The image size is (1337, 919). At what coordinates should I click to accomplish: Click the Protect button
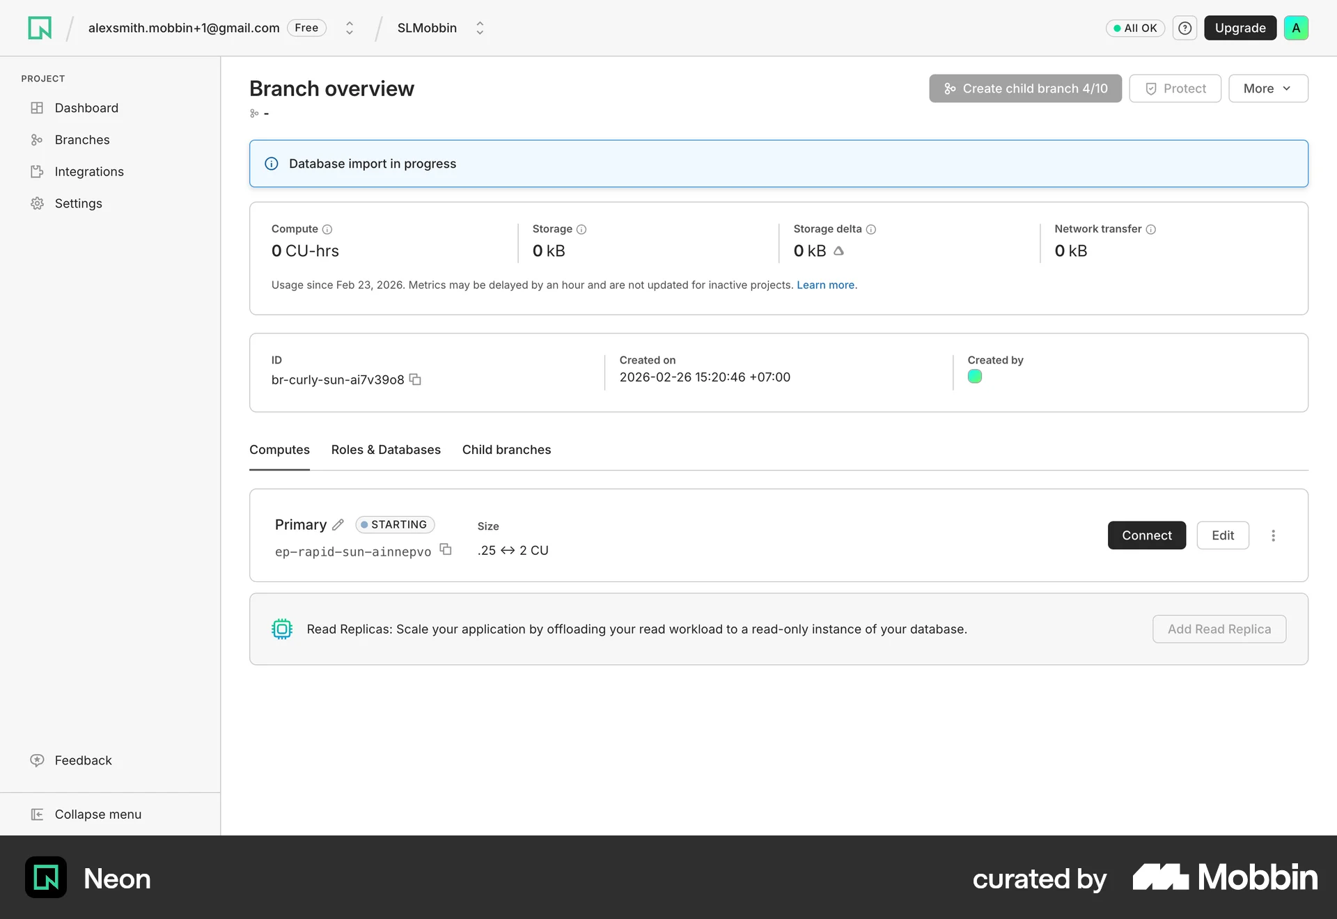pos(1175,88)
